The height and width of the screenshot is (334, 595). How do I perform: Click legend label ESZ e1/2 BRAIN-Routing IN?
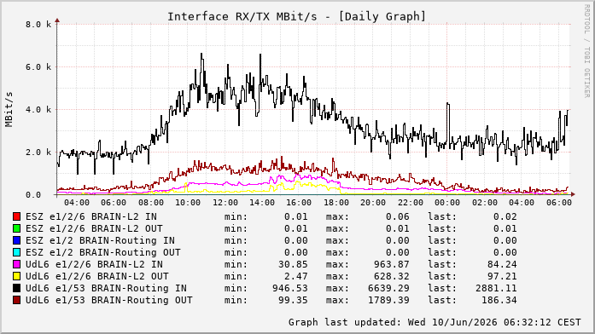pos(100,240)
